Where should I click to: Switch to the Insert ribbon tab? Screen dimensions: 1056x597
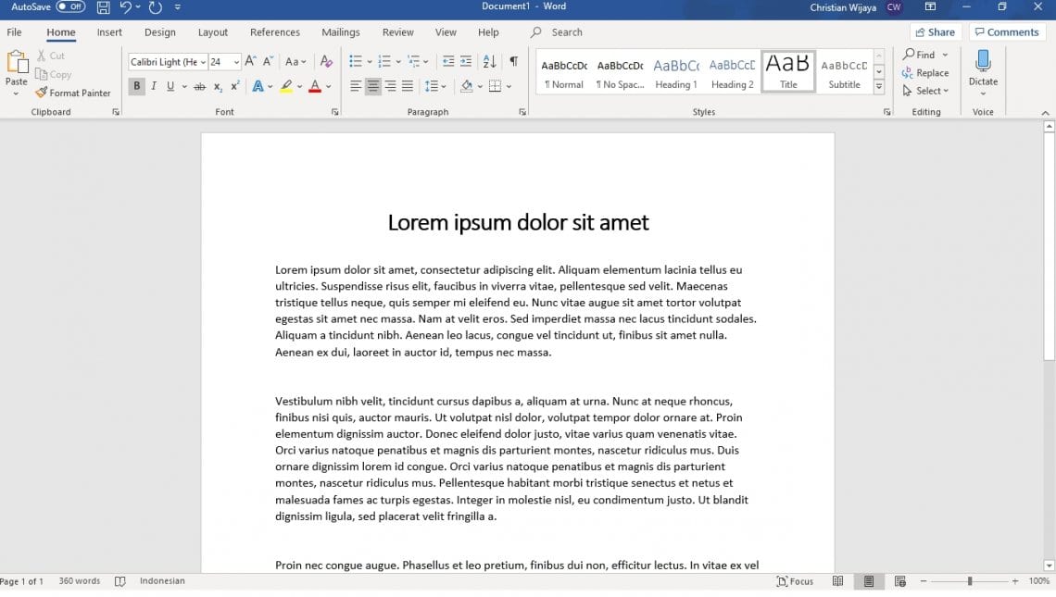109,31
